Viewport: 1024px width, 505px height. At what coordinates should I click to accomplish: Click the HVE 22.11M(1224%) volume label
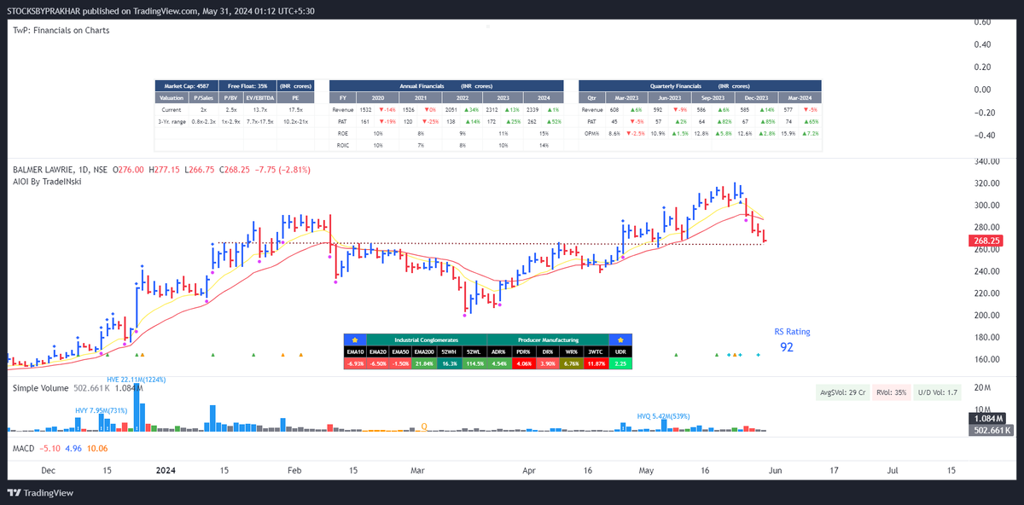pyautogui.click(x=136, y=379)
